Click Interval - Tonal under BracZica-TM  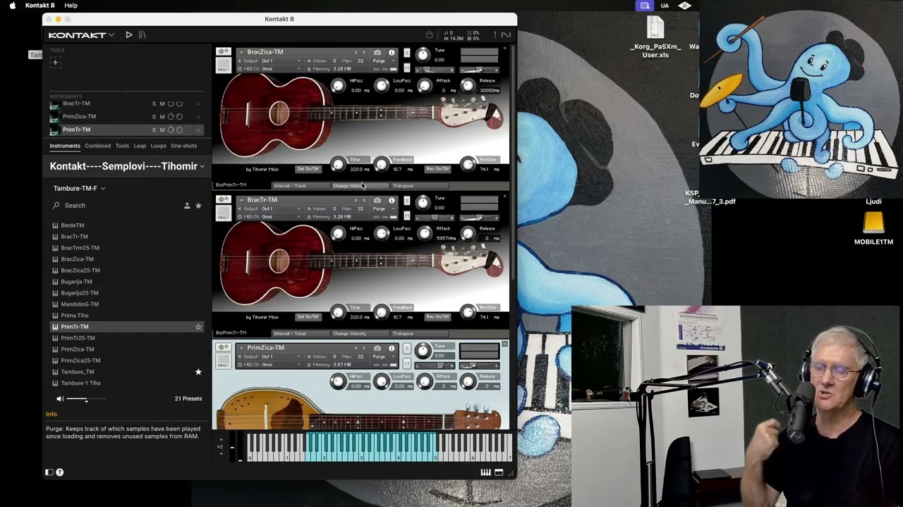click(301, 186)
